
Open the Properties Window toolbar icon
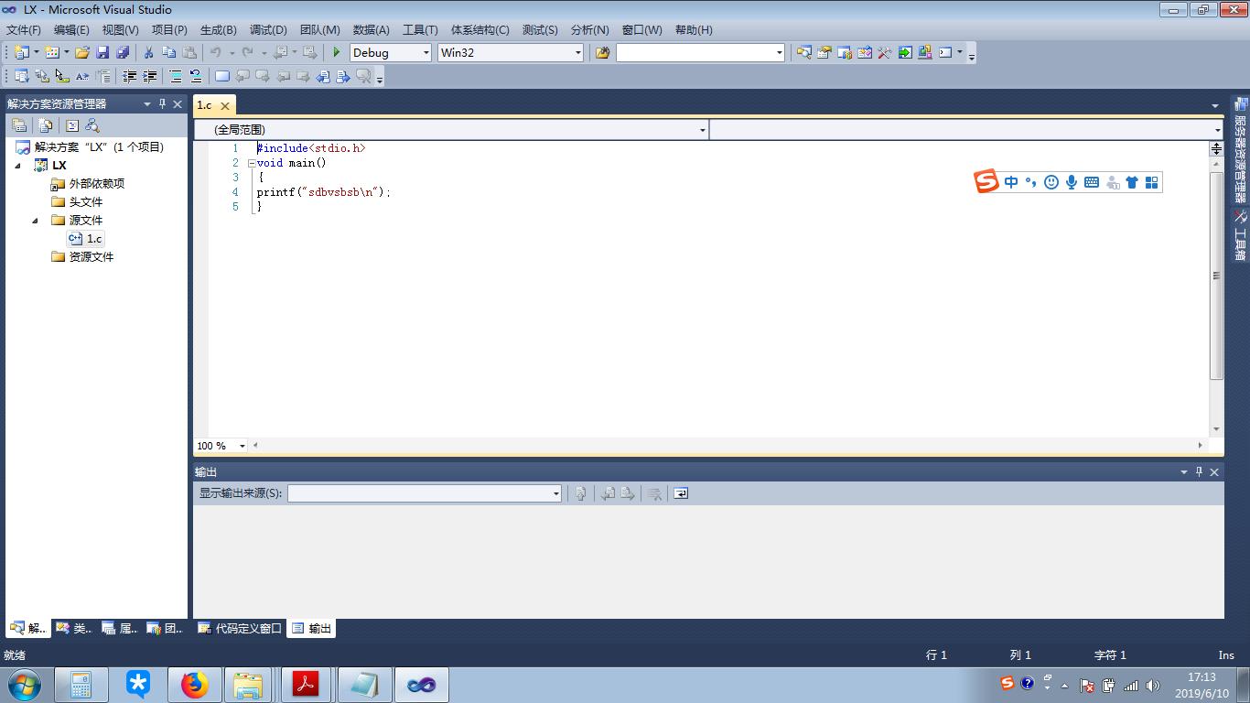[824, 52]
